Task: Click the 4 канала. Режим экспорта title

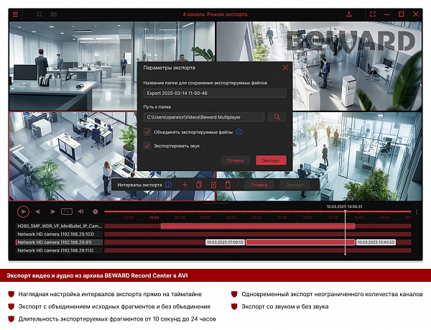Action: [x=215, y=14]
